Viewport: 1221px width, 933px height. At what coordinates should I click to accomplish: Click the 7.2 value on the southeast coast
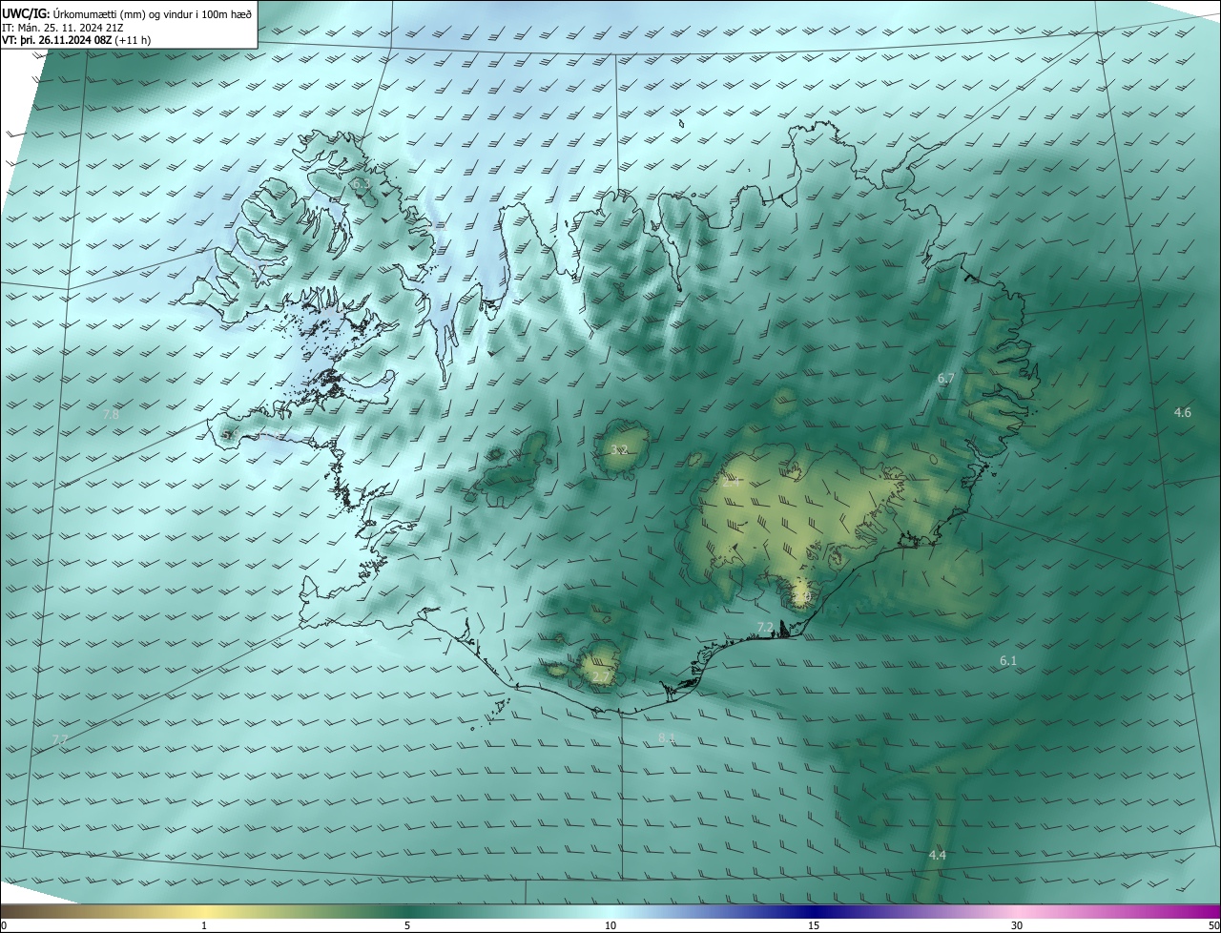765,627
